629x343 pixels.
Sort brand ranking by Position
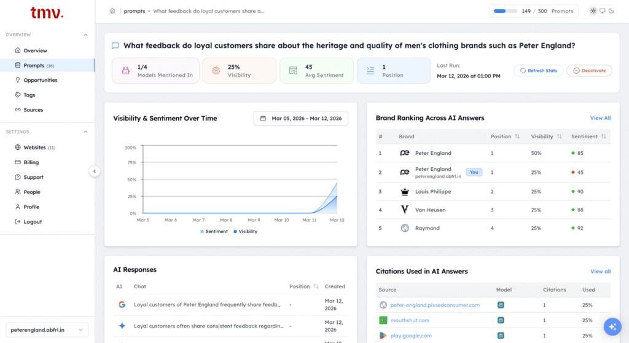click(517, 136)
